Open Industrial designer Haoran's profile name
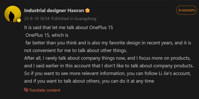Screen dimensions: 199x99 click(54, 11)
